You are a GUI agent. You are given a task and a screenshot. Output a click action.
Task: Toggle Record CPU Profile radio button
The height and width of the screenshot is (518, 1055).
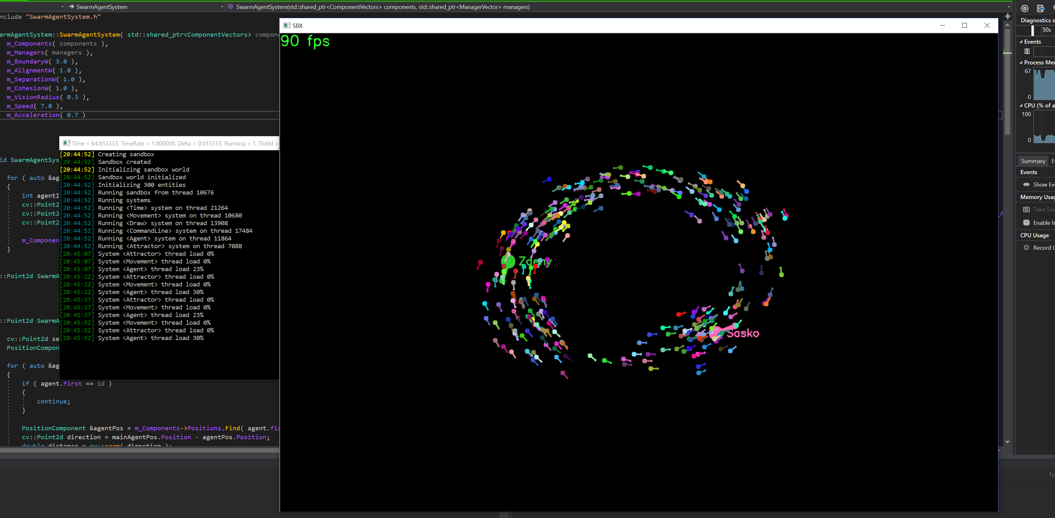click(1026, 247)
